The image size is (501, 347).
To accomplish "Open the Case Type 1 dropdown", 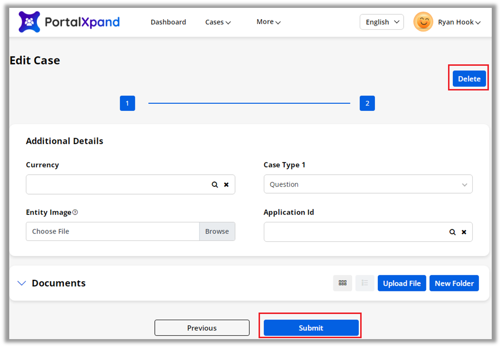I will coord(368,184).
